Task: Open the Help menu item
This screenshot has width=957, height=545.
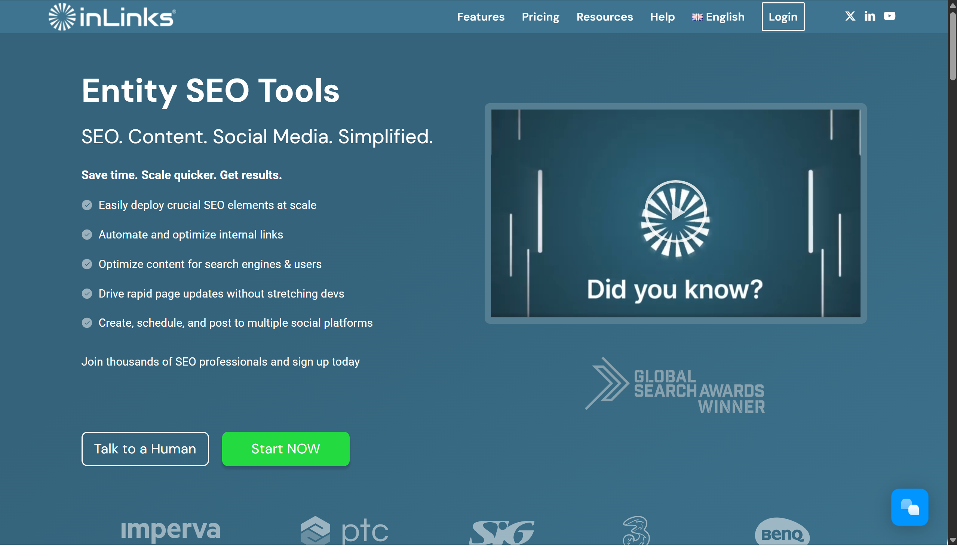Action: coord(662,17)
